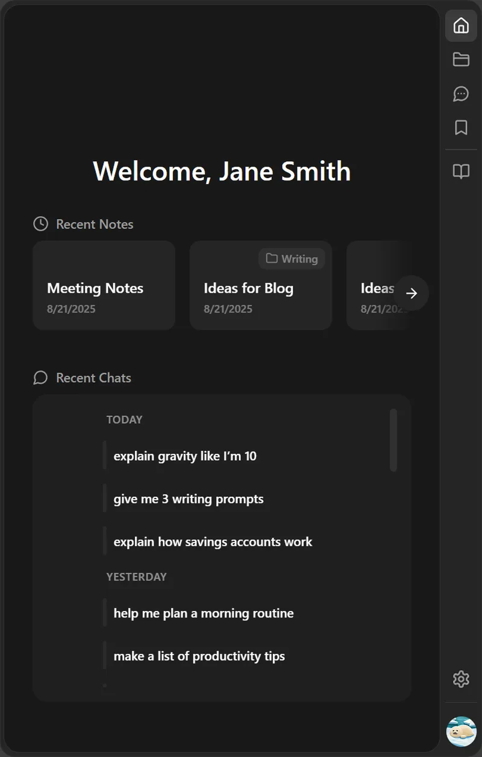482x757 pixels.
Task: Click the clock icon beside Recent Notes
Action: pos(40,224)
